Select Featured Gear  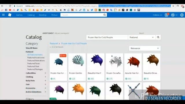tap(33, 66)
